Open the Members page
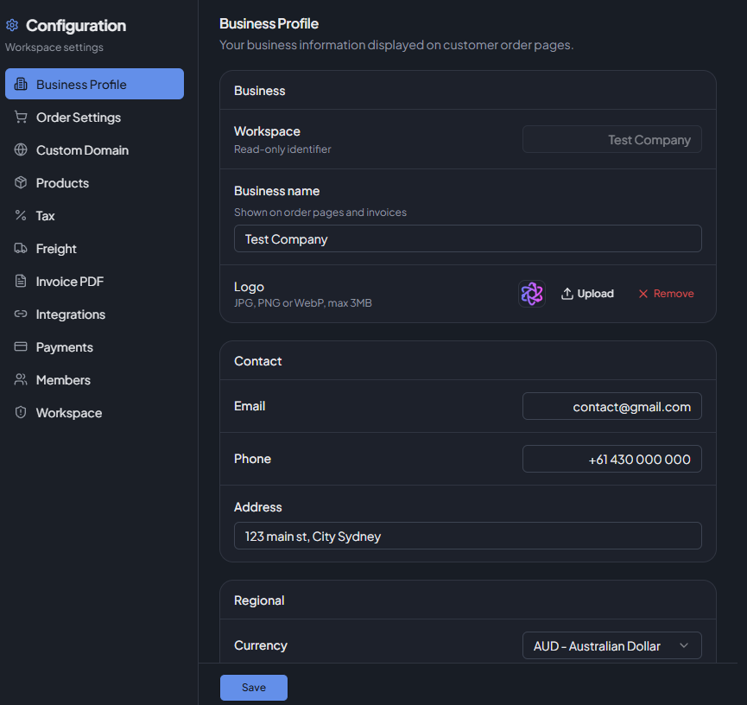This screenshot has height=705, width=747. point(94,380)
